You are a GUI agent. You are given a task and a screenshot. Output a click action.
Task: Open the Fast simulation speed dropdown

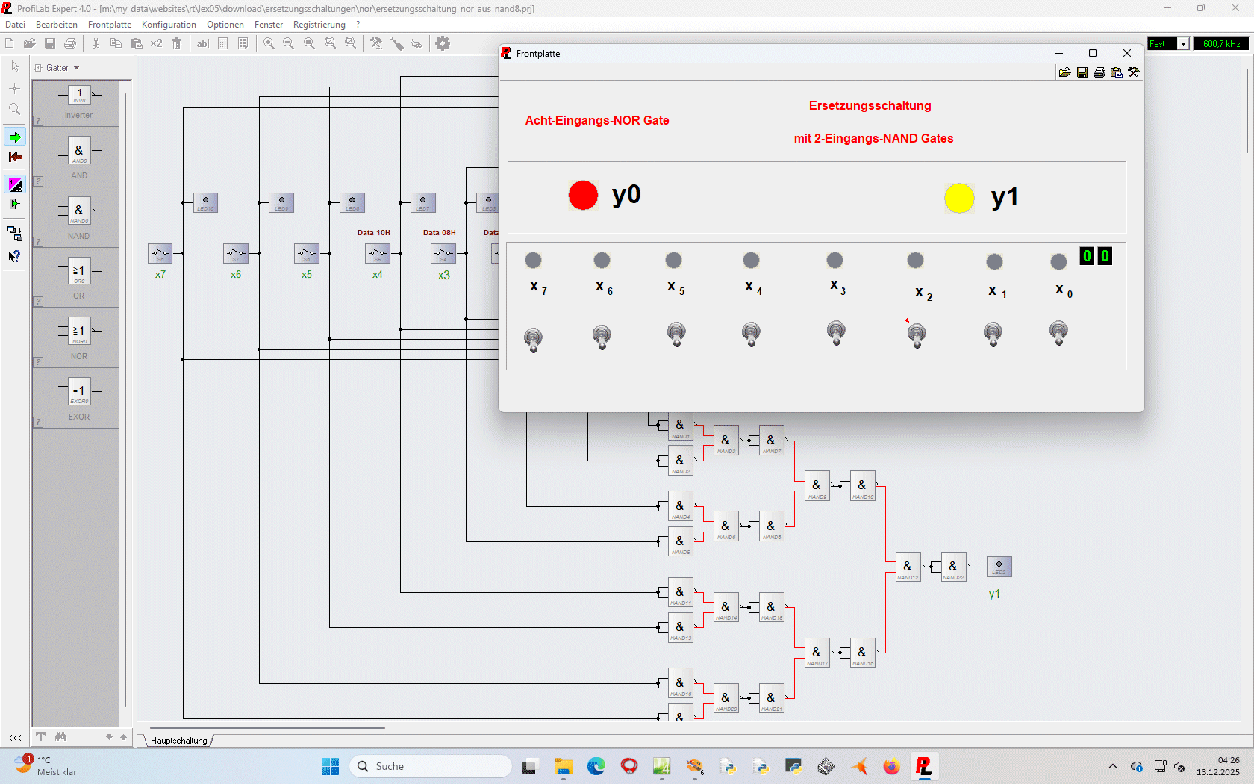pos(1183,44)
